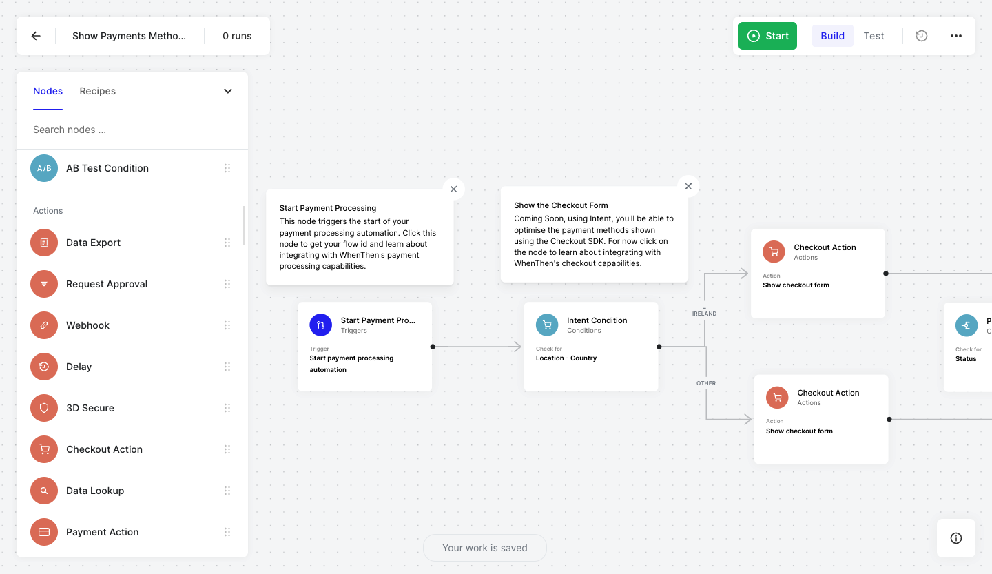The image size is (992, 574).
Task: Click the Search nodes input field
Action: (x=131, y=130)
